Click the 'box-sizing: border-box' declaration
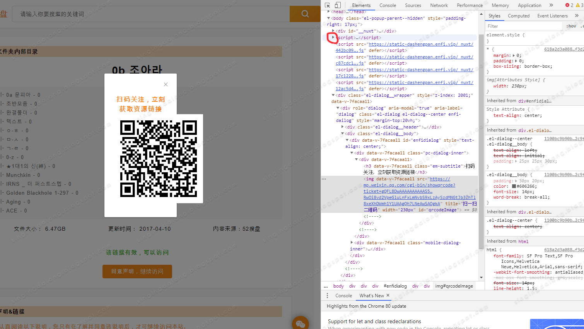The width and height of the screenshot is (584, 329). click(x=523, y=66)
